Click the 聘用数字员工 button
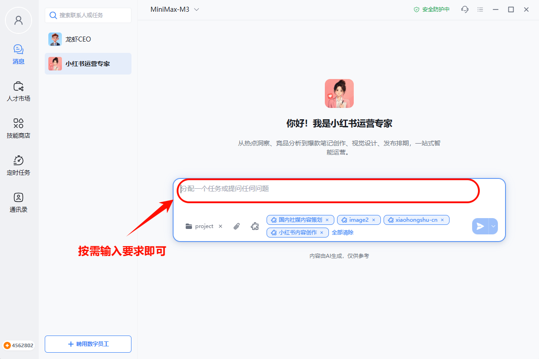 (x=88, y=344)
